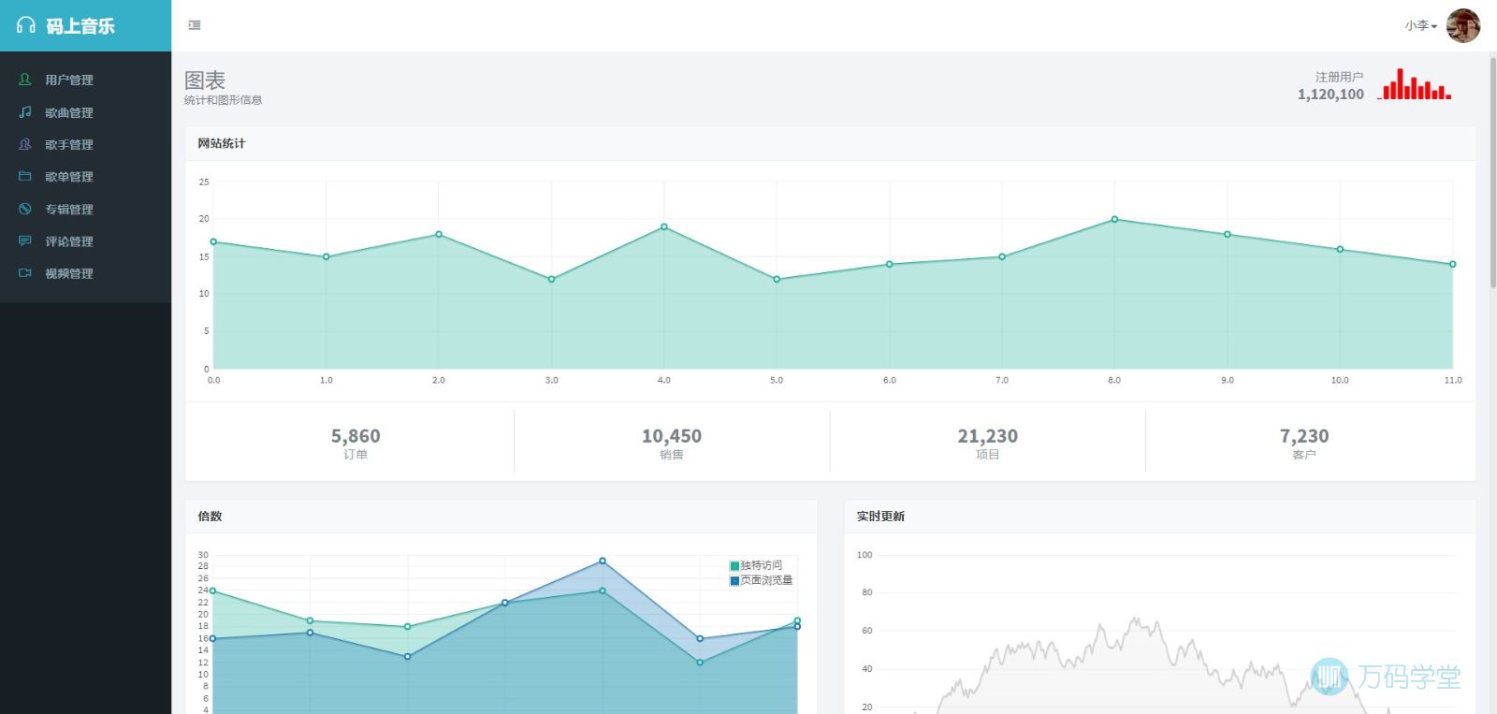Click the 页面浏览量 legend color swatch

(734, 580)
